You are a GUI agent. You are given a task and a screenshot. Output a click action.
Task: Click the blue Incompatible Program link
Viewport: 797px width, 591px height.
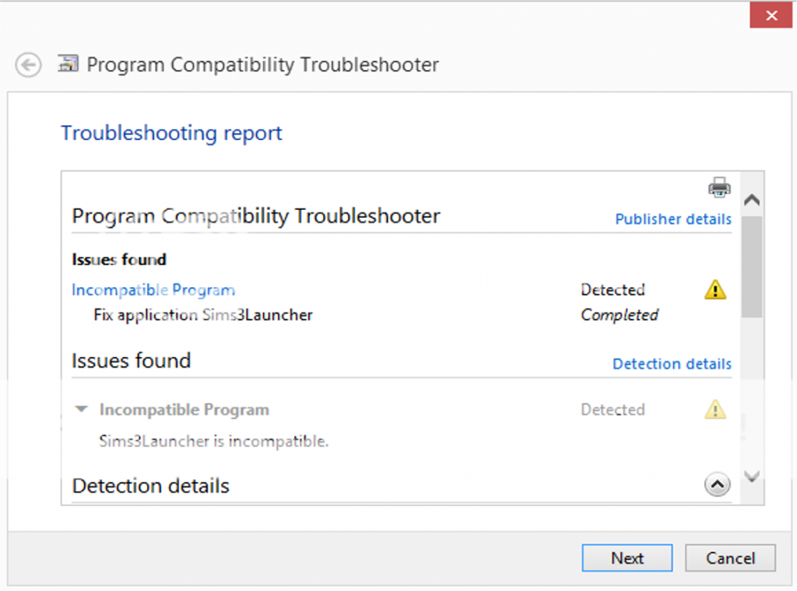[153, 290]
